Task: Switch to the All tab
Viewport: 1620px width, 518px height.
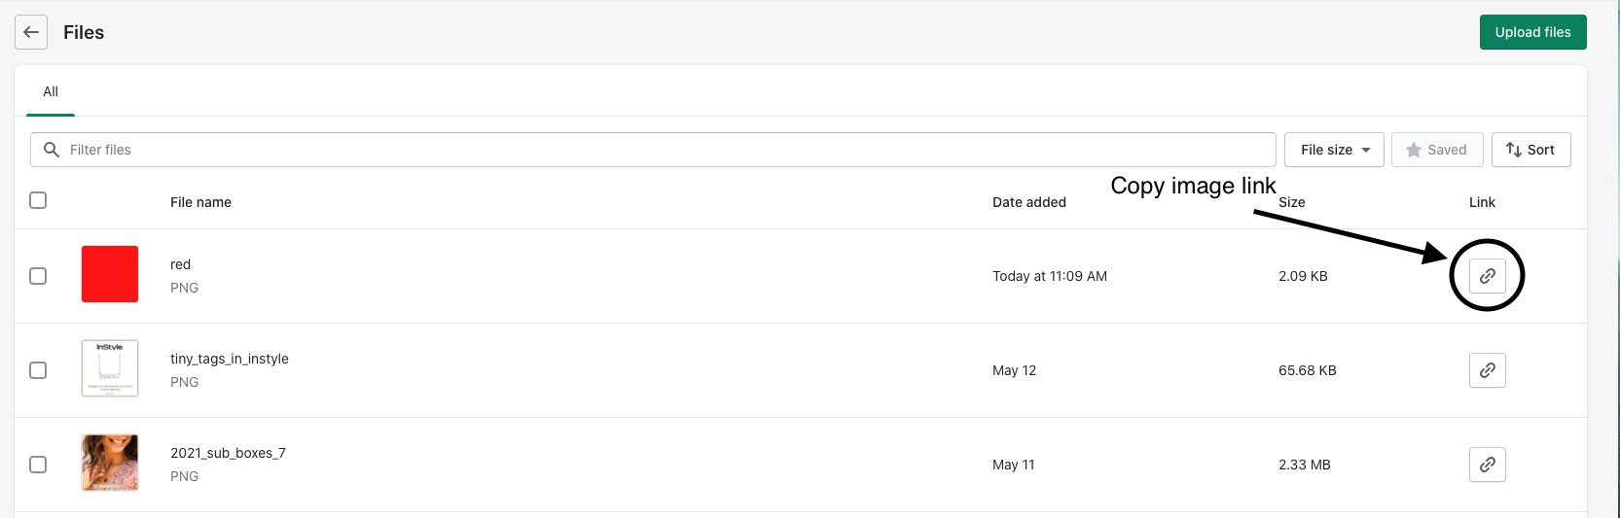Action: 51,91
